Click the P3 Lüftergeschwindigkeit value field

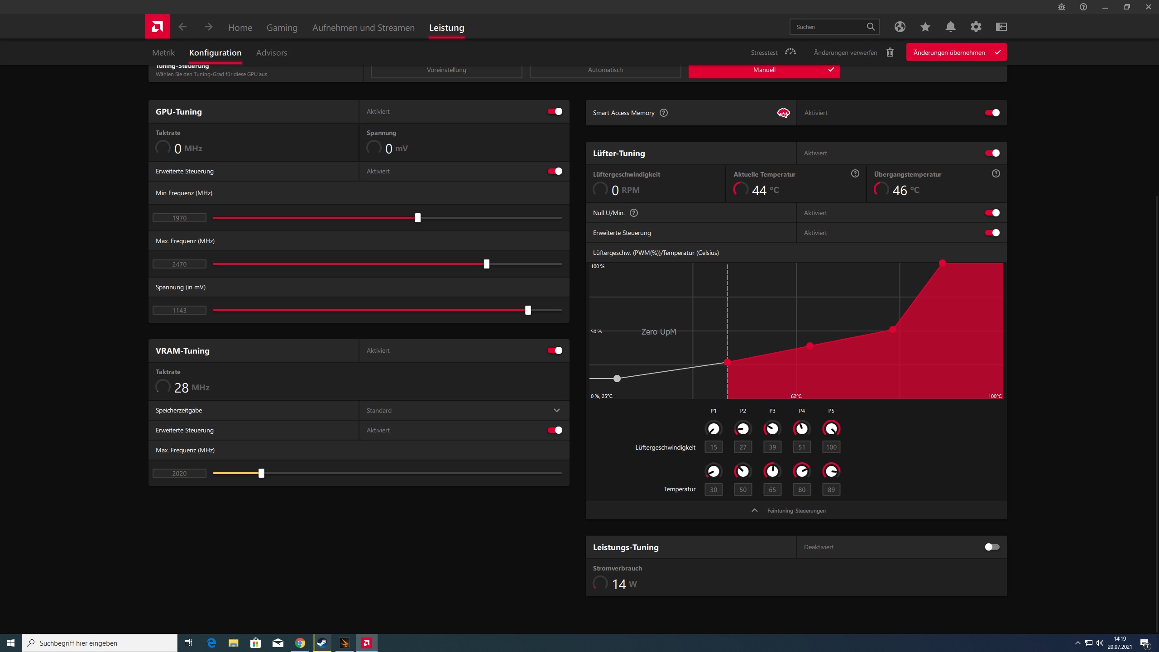772,447
